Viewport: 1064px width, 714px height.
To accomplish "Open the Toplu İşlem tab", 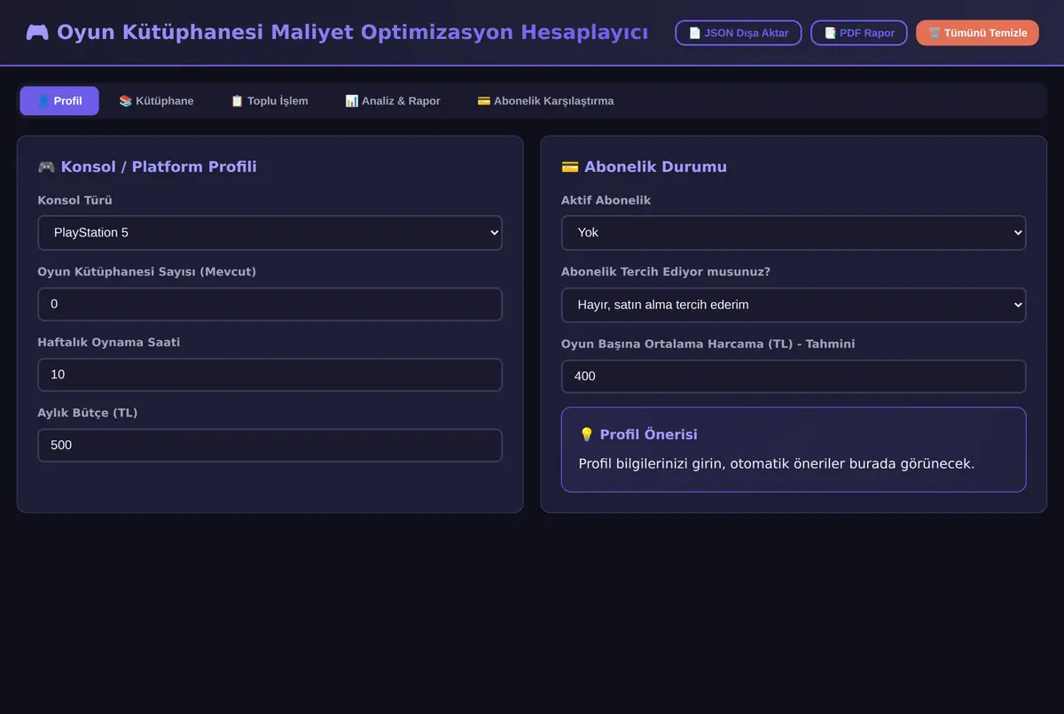I will tap(270, 101).
